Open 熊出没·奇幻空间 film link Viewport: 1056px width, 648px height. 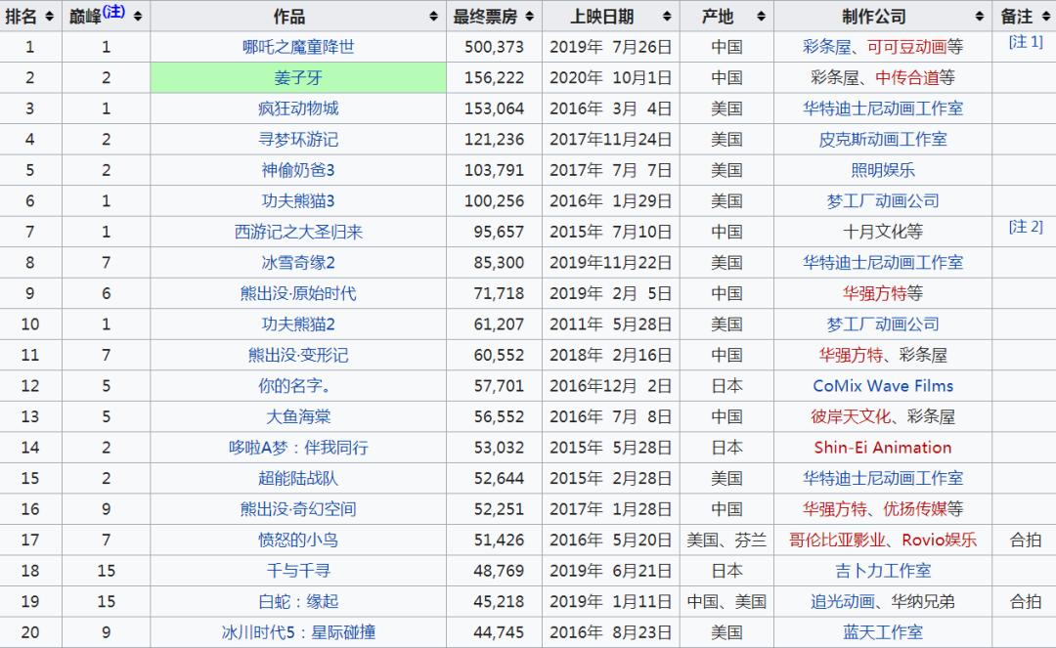tap(298, 509)
